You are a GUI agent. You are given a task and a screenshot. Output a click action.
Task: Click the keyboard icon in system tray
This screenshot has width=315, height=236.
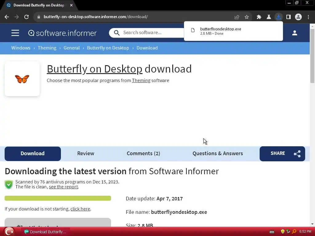272,232
